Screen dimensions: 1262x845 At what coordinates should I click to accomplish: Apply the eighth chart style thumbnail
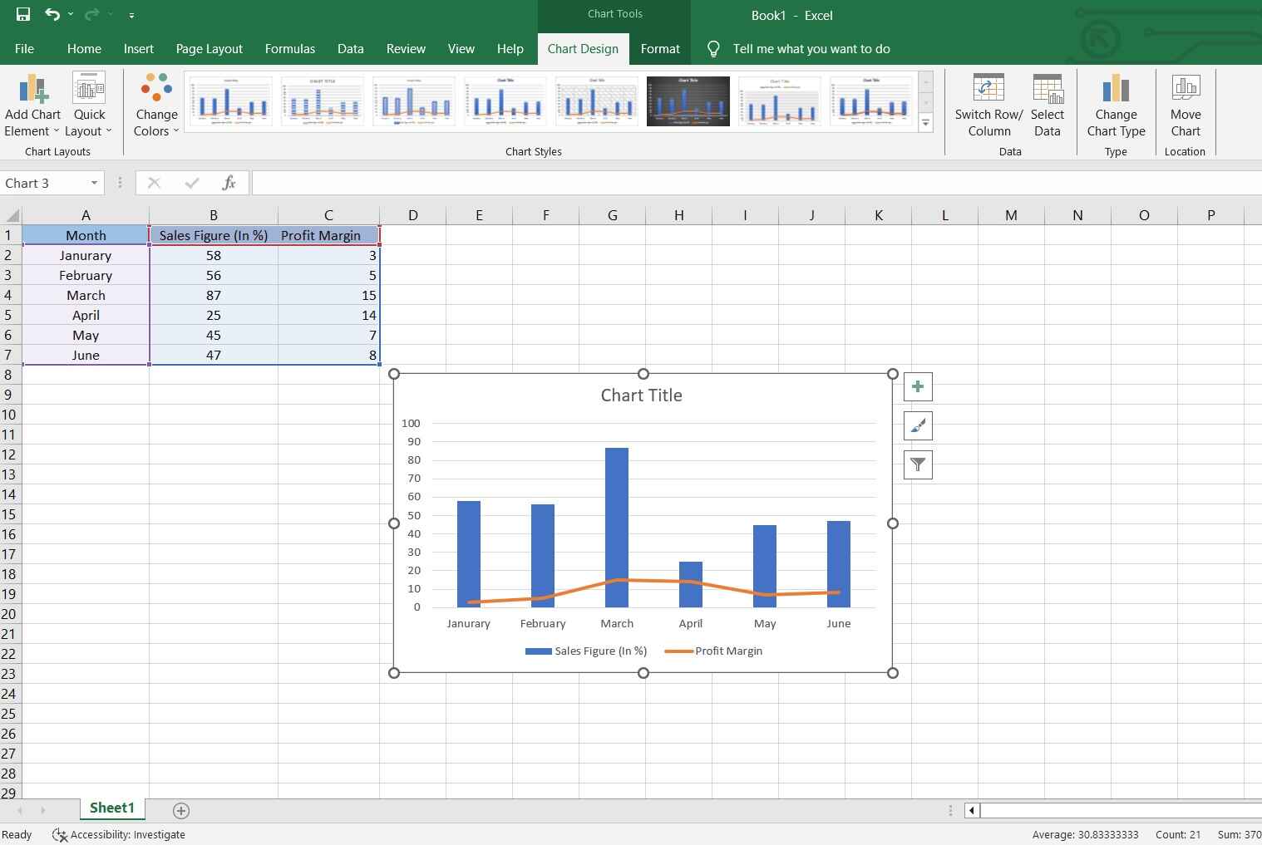871,101
